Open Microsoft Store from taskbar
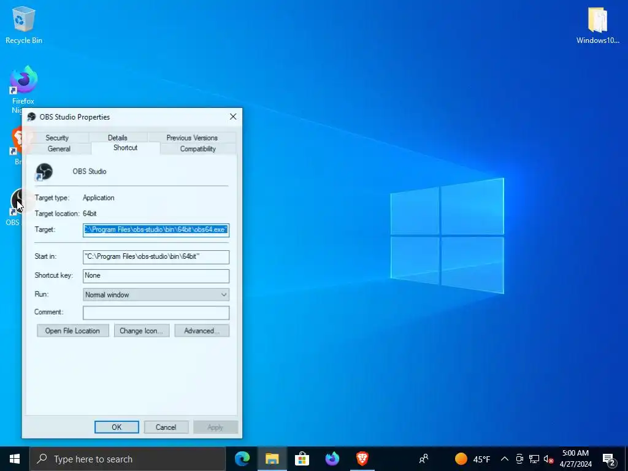Image resolution: width=628 pixels, height=471 pixels. (302, 459)
